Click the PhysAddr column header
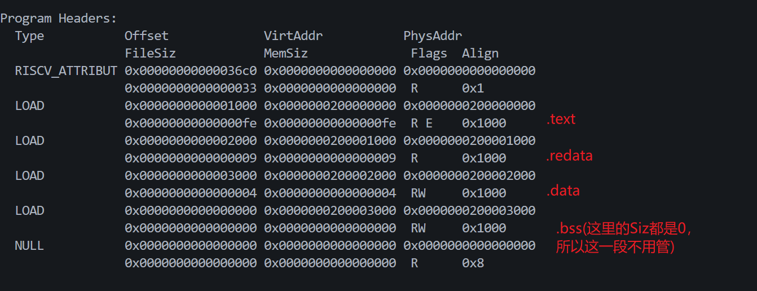Image resolution: width=757 pixels, height=291 pixels. pyautogui.click(x=433, y=36)
